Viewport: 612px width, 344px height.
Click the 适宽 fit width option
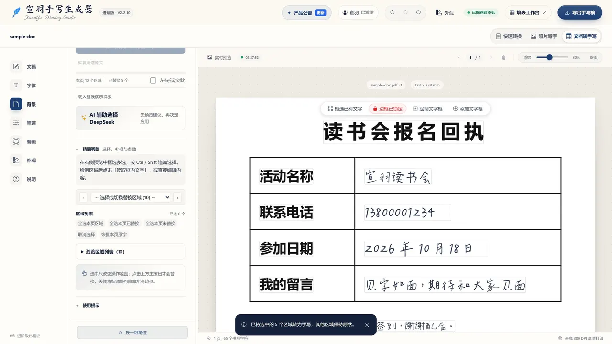tap(527, 57)
